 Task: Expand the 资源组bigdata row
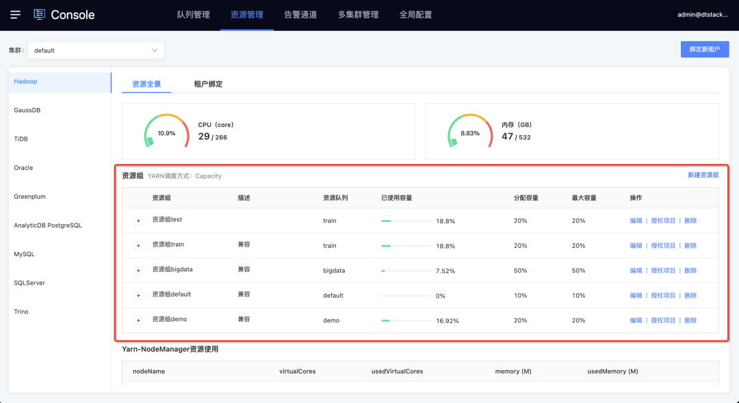point(138,270)
